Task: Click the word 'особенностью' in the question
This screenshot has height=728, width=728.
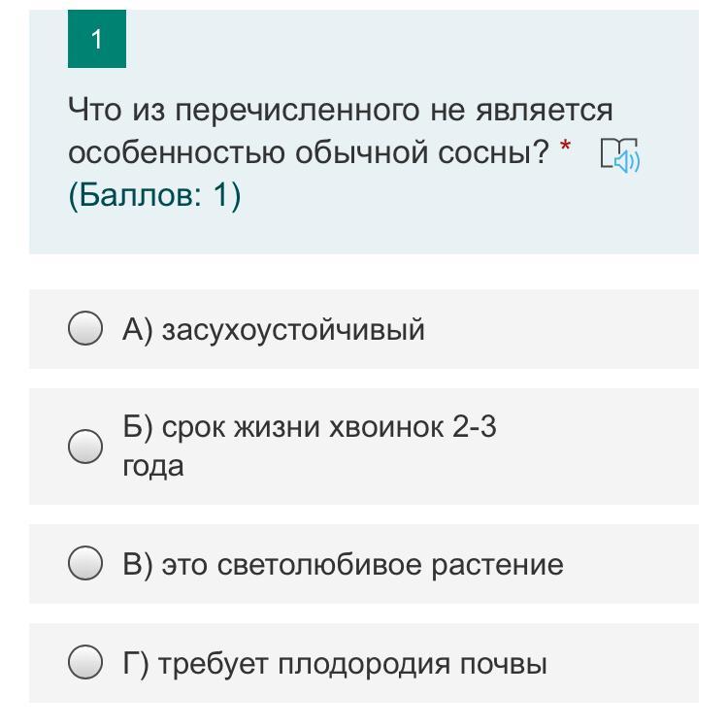Action: [x=165, y=152]
